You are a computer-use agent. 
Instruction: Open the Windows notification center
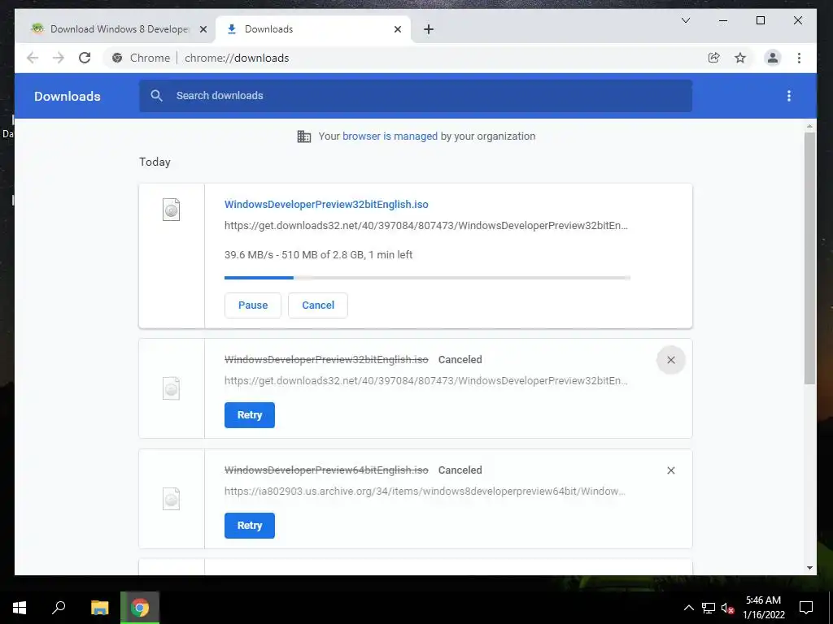coord(806,608)
